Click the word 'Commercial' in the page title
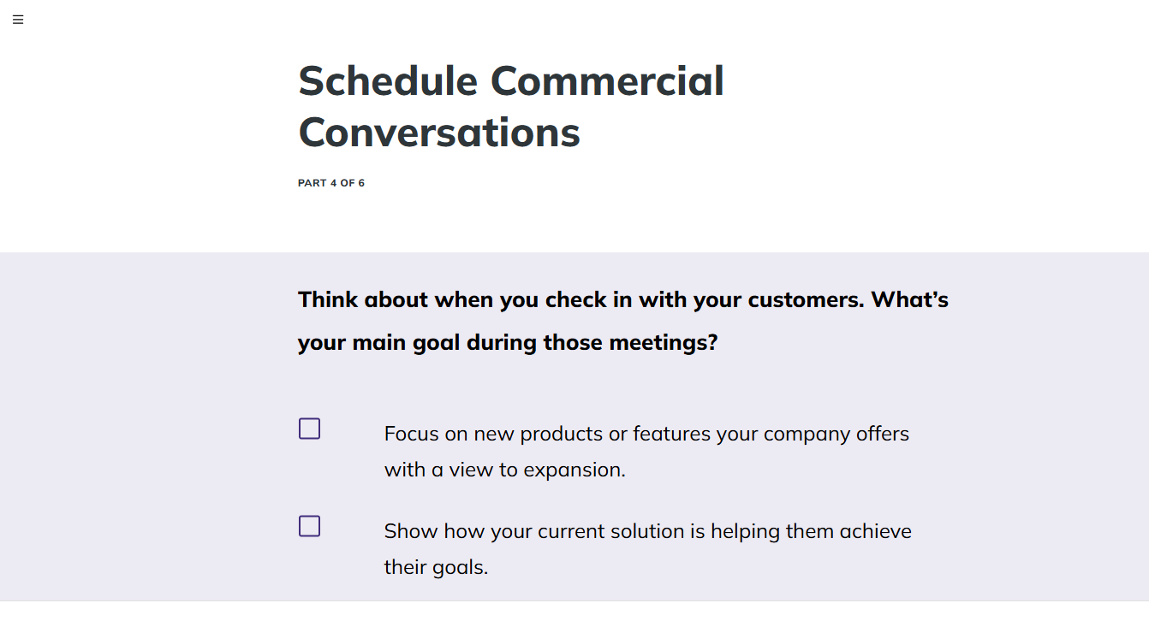The height and width of the screenshot is (621, 1149). [607, 81]
